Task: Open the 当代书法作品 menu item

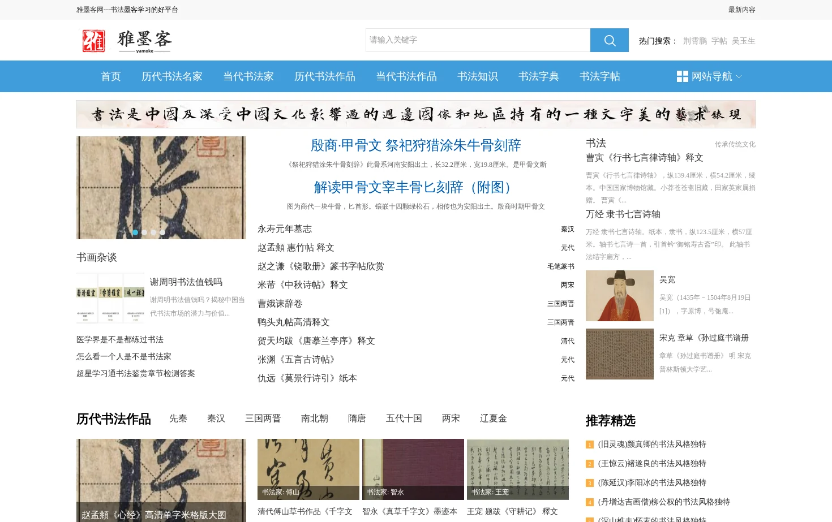Action: (x=406, y=76)
